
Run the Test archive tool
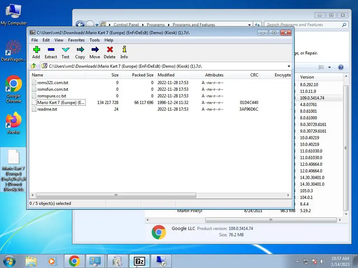pyautogui.click(x=65, y=52)
